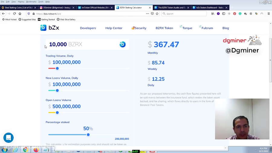The image size is (272, 153).
Task: Open the Developers nav link
Action: pyautogui.click(x=88, y=28)
